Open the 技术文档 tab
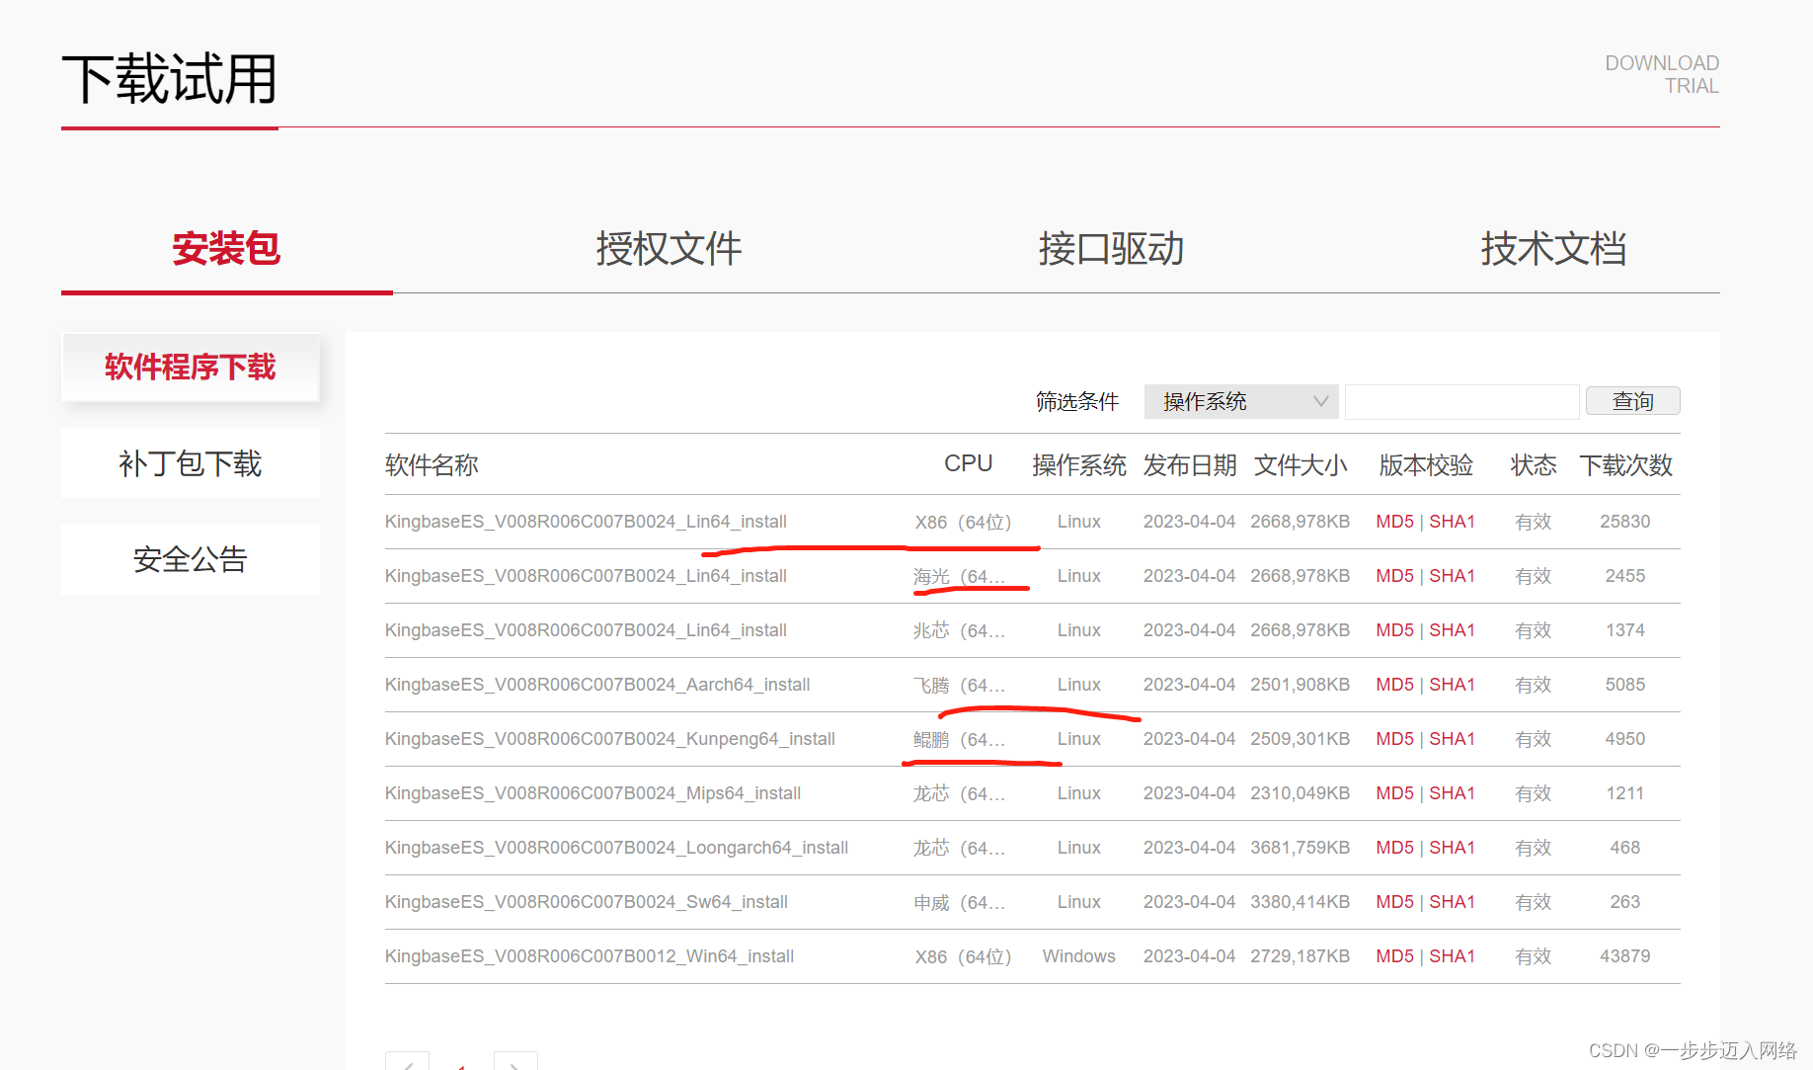 (1552, 249)
